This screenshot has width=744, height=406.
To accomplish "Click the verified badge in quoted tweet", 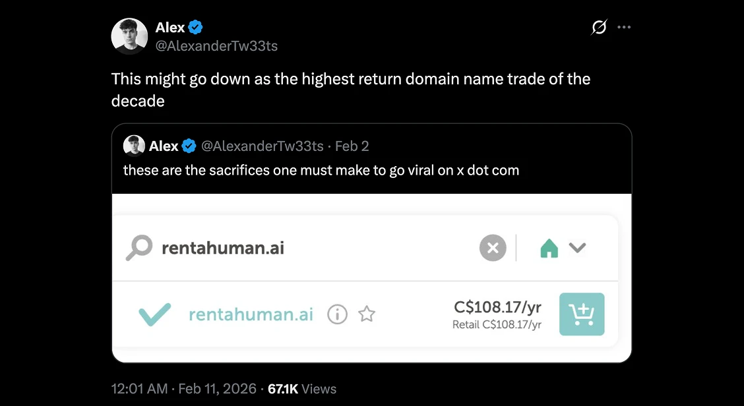I will pos(189,146).
